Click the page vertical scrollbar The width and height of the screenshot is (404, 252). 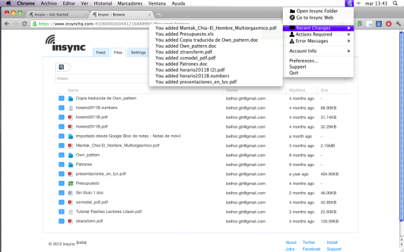tap(401, 126)
